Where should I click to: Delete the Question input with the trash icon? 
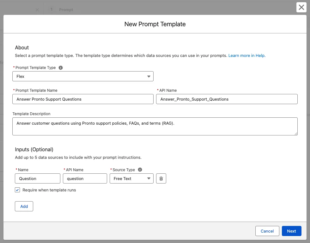click(161, 178)
